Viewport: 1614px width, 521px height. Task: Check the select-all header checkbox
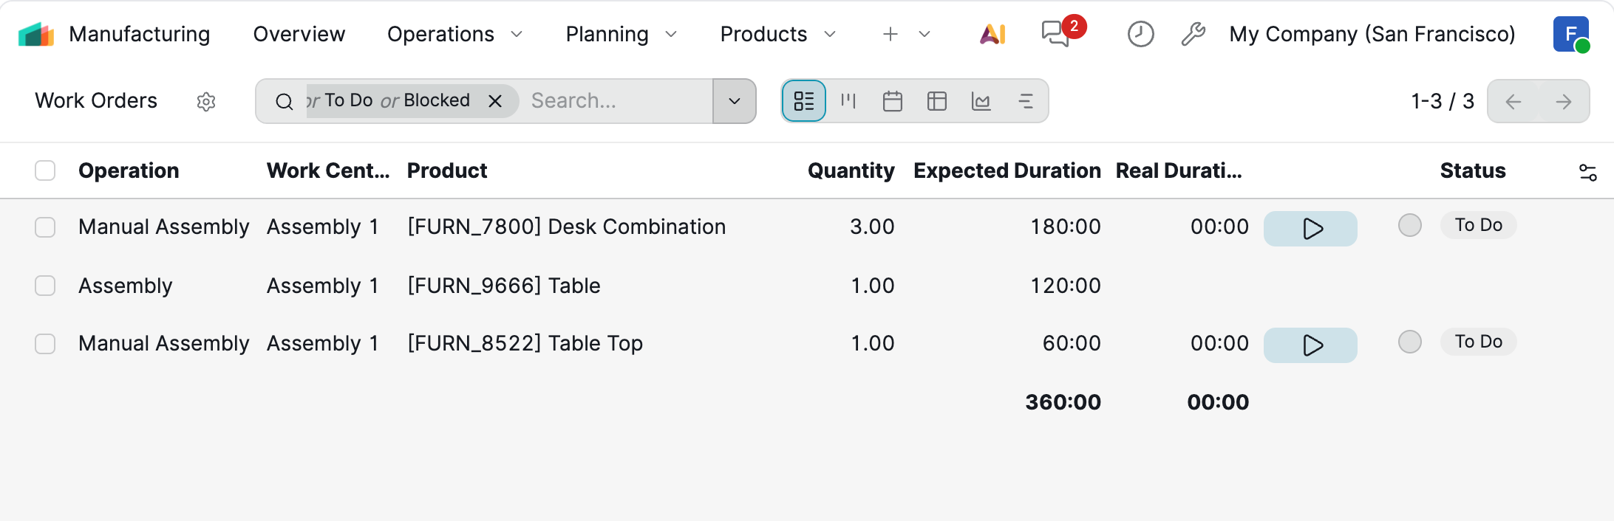click(x=45, y=170)
